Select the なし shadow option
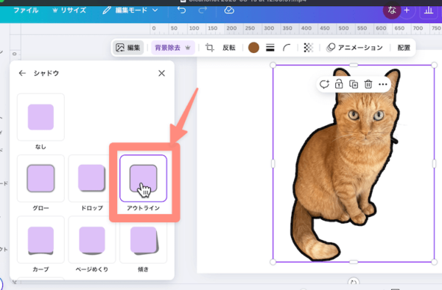 [41, 117]
